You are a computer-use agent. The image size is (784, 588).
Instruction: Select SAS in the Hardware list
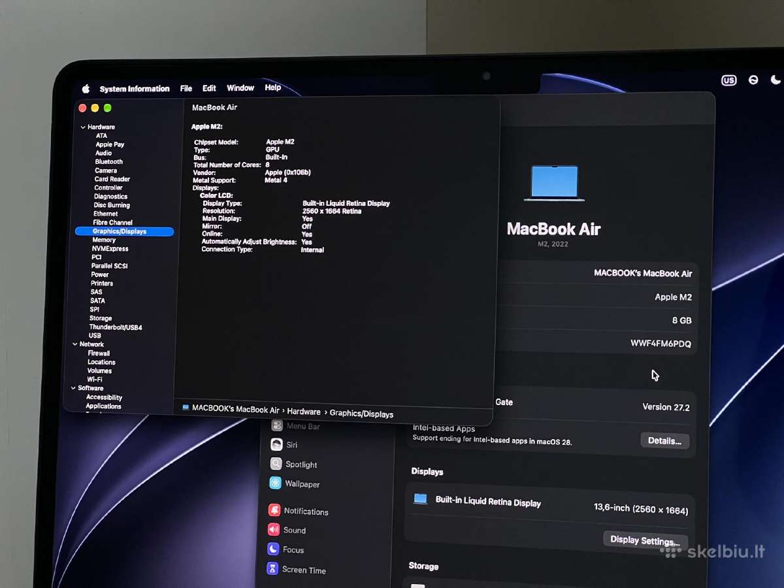(x=96, y=292)
